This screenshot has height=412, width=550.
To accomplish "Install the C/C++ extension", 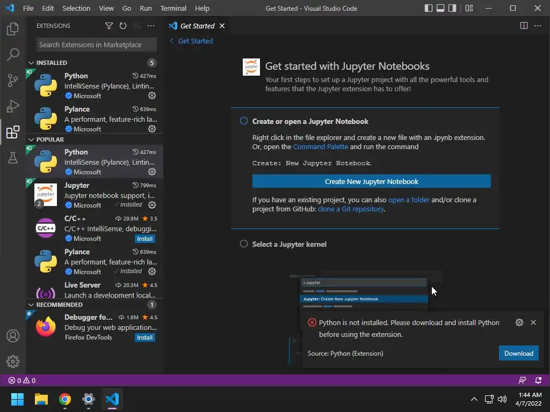I will (x=144, y=239).
